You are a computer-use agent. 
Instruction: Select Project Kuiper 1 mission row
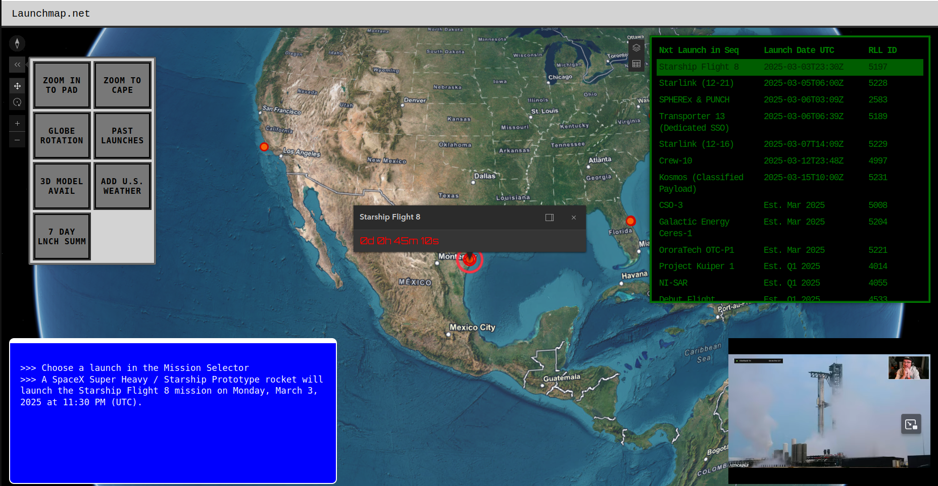789,266
